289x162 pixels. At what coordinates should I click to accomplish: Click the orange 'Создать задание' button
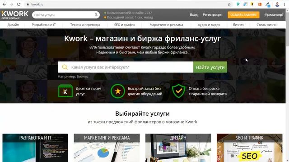[x=243, y=15]
